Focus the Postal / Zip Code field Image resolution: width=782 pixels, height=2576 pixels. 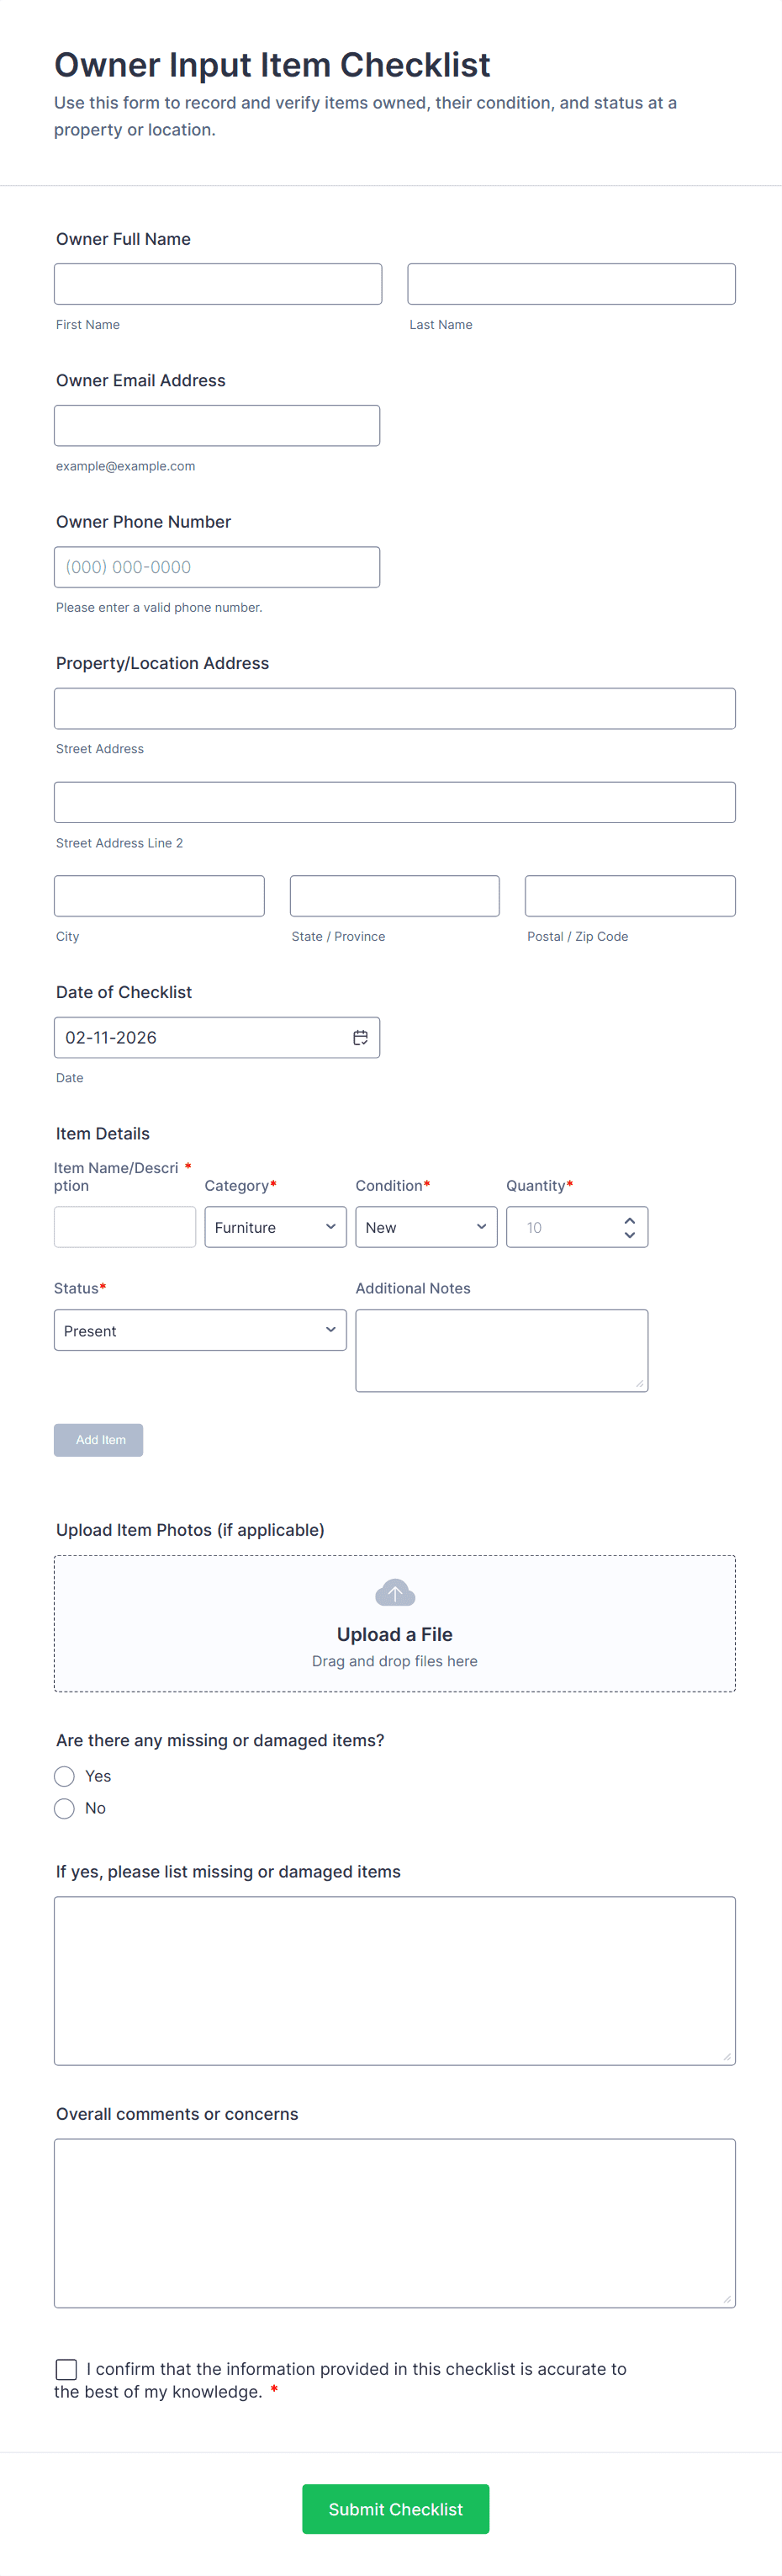coord(630,896)
